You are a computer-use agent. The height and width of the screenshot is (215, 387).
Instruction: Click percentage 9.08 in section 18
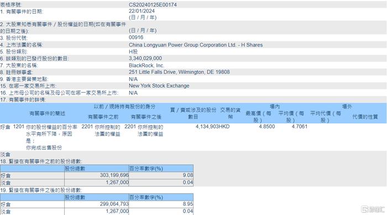click(188, 175)
